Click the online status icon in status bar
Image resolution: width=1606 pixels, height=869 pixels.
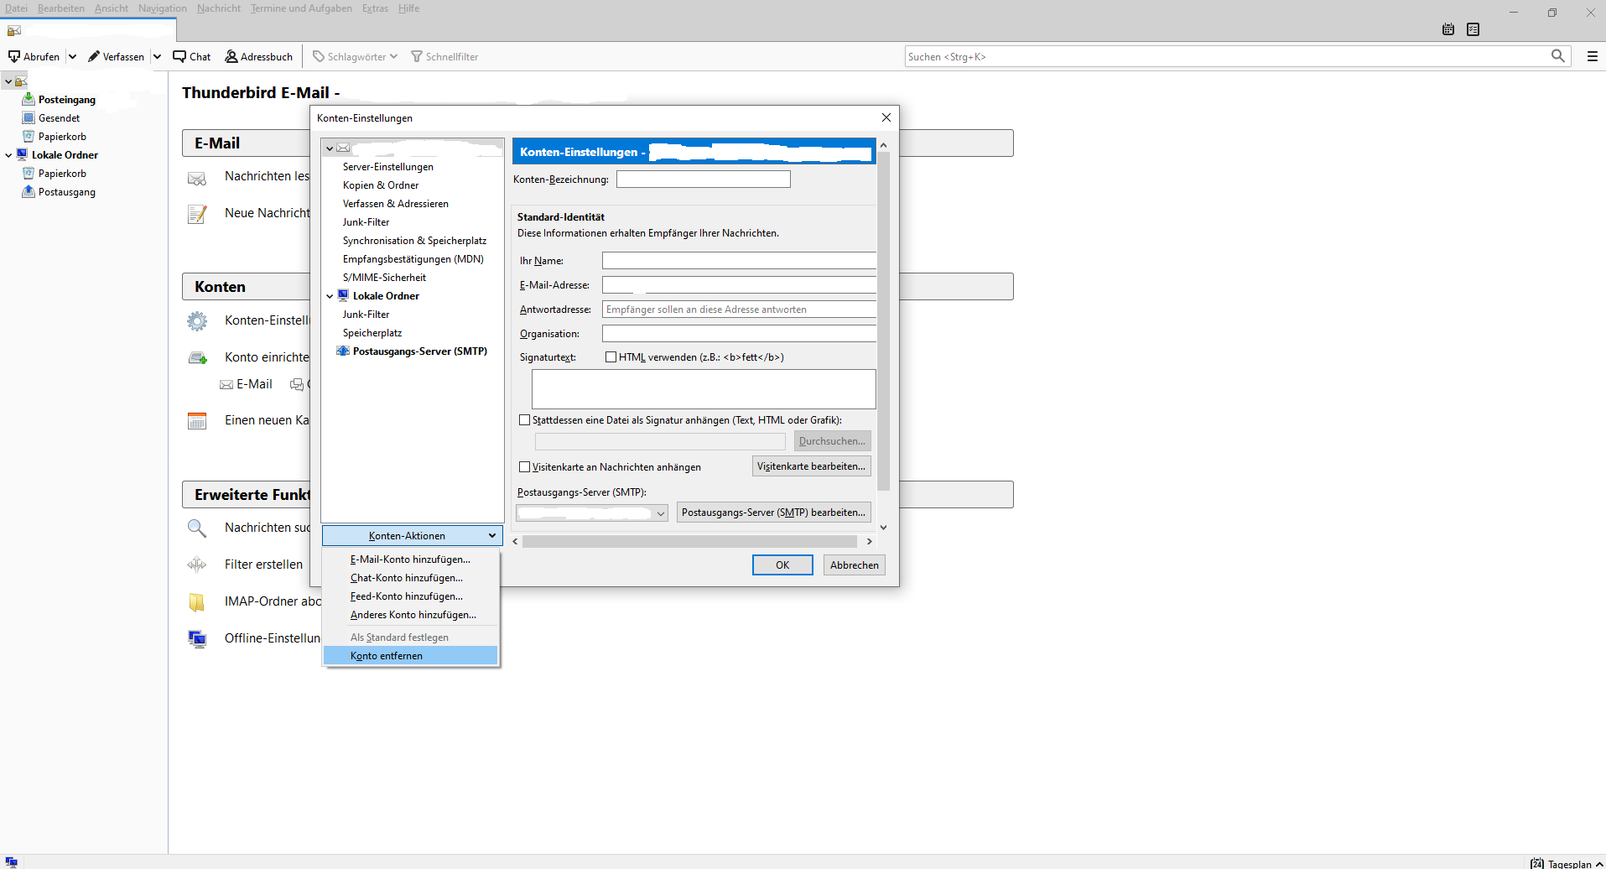pos(12,862)
